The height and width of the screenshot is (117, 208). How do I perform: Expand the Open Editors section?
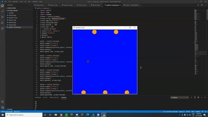[11, 8]
